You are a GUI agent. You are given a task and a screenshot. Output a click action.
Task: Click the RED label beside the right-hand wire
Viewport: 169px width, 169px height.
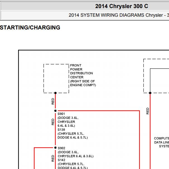[x=148, y=111]
